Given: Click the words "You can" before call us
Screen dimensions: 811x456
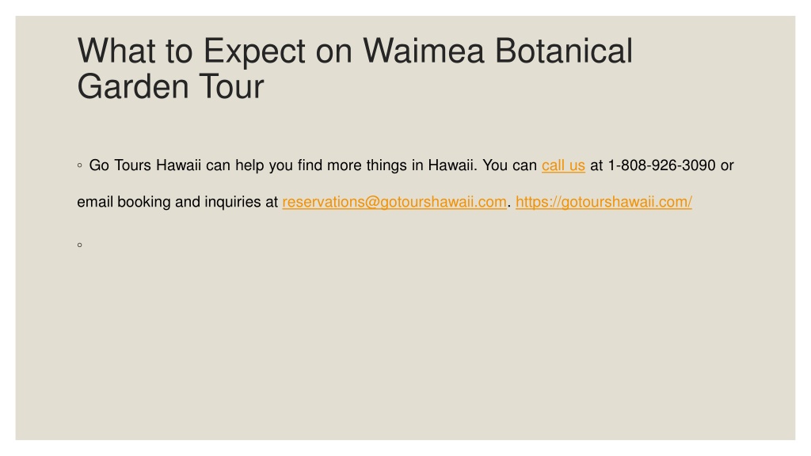Looking at the screenshot, I should click(509, 165).
